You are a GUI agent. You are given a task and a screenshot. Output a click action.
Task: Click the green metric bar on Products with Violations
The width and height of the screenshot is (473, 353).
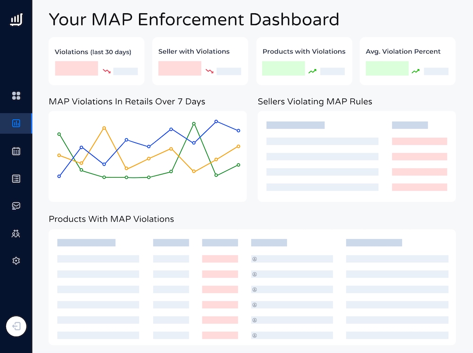(283, 69)
